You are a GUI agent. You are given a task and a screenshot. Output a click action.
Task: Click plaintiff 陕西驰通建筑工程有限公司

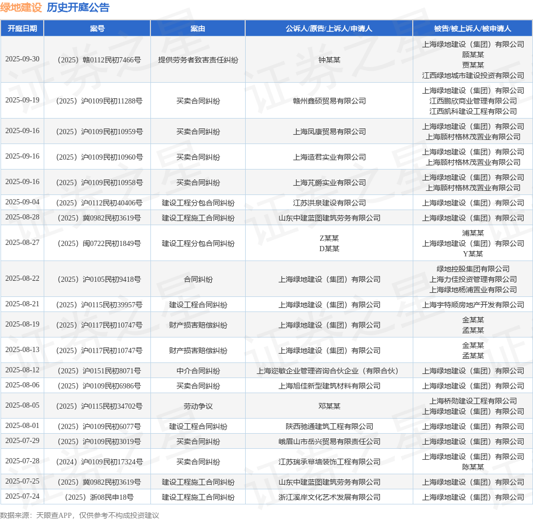click(329, 426)
